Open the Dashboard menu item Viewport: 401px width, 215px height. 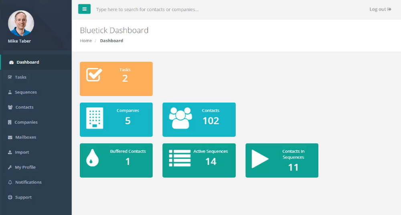(36, 62)
